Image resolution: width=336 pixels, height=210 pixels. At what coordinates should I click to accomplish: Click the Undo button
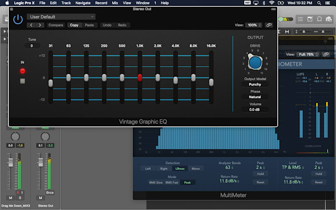tap(107, 25)
